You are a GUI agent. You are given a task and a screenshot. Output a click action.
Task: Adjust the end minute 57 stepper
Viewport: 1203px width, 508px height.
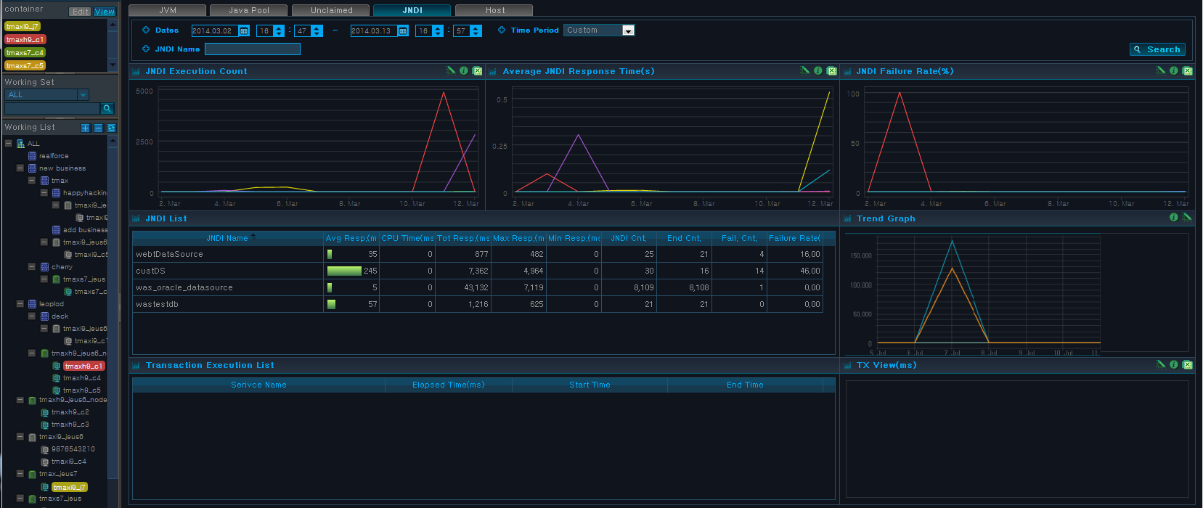tap(476, 30)
